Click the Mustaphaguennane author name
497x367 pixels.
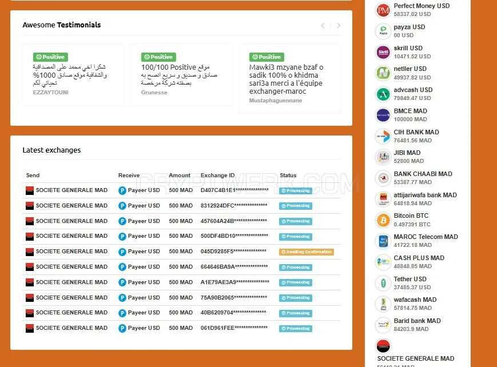click(276, 101)
